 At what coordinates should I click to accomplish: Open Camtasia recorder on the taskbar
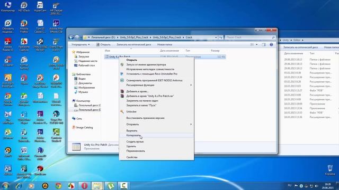tap(123, 186)
